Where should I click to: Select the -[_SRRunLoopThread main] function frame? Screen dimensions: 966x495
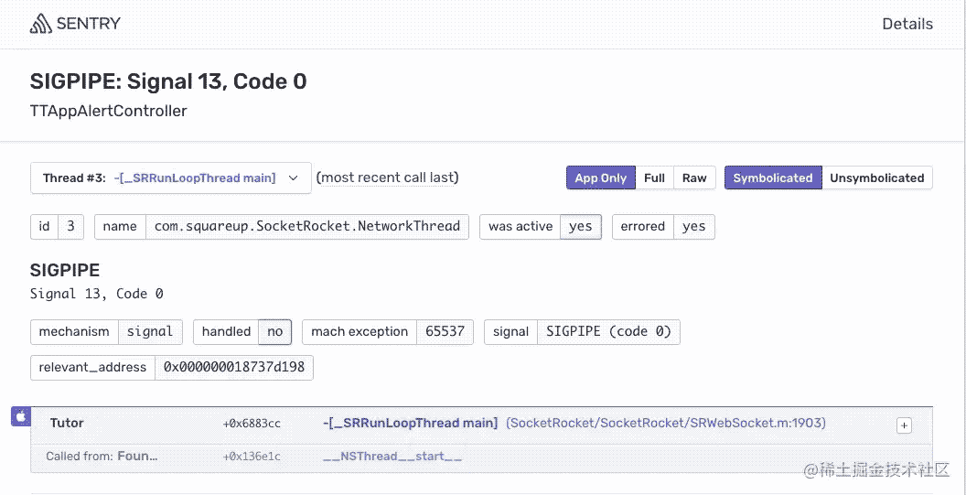coord(410,423)
